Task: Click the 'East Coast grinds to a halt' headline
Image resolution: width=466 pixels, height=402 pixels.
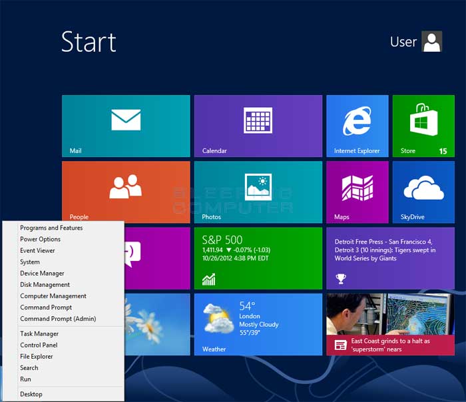Action: click(391, 345)
